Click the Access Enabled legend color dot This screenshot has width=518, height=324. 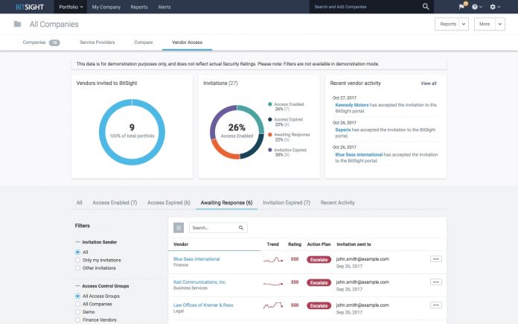(270, 104)
